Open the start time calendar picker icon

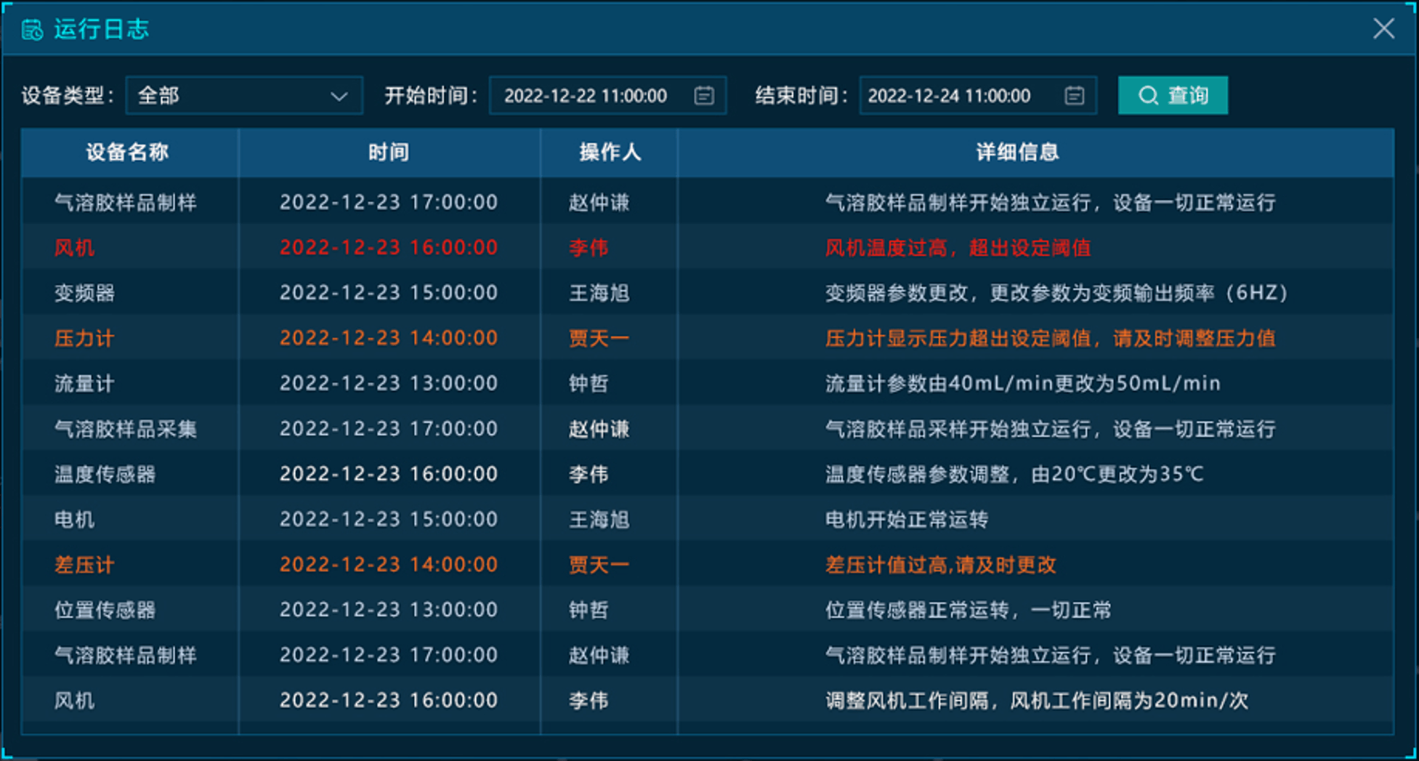[x=703, y=95]
